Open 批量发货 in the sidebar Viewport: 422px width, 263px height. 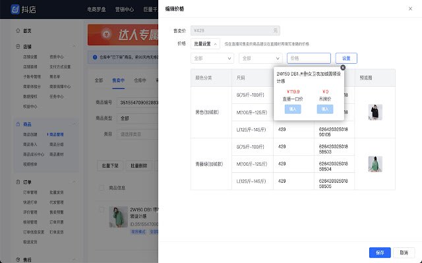(x=56, y=193)
